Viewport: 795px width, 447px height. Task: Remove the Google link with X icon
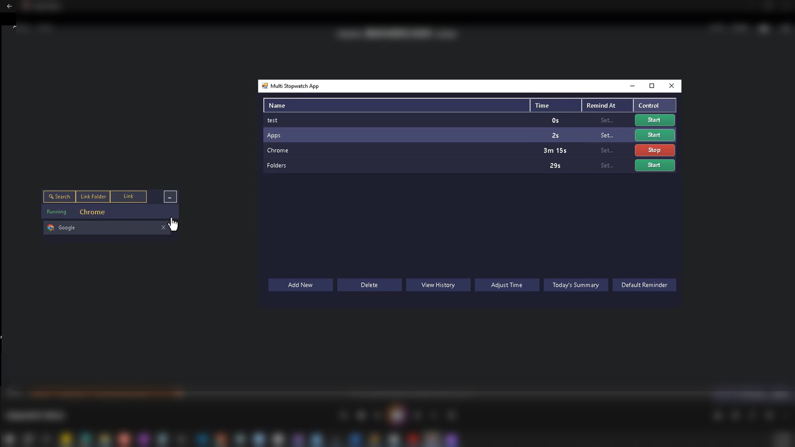163,228
